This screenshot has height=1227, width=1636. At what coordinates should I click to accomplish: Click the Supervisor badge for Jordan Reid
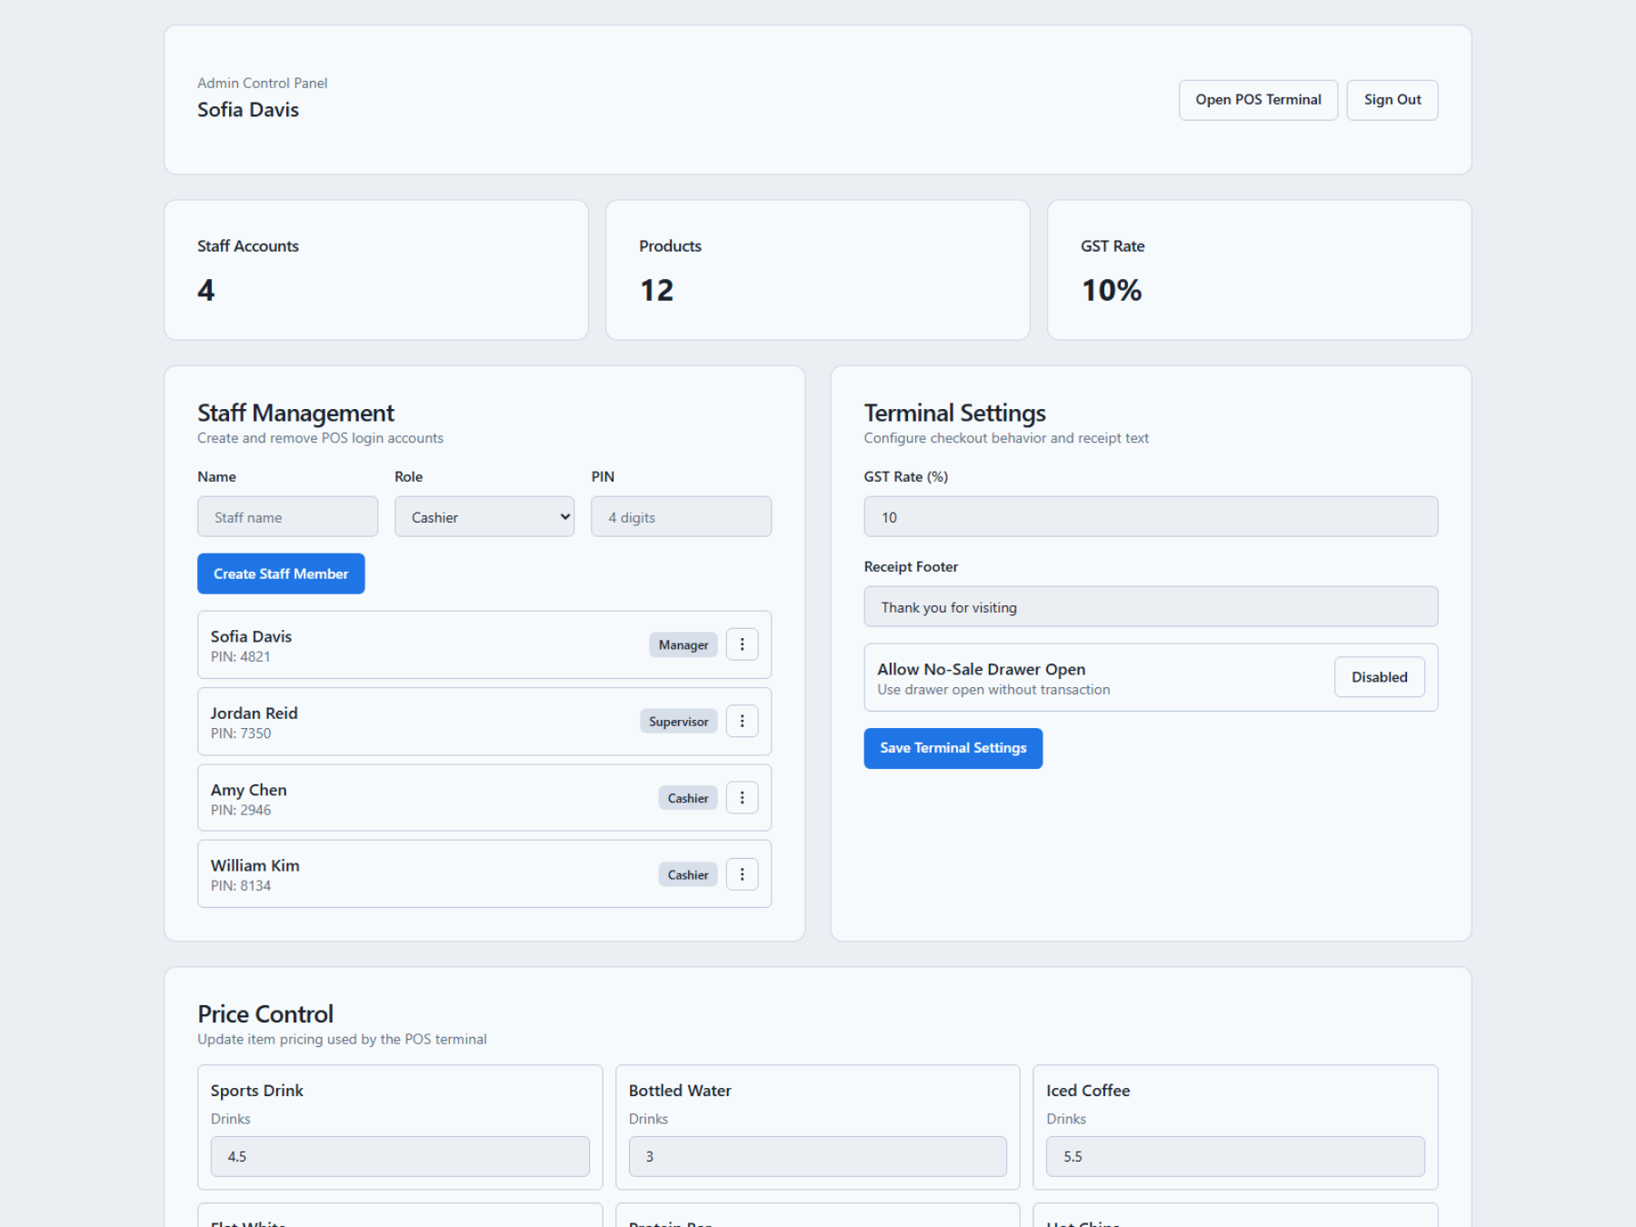679,721
